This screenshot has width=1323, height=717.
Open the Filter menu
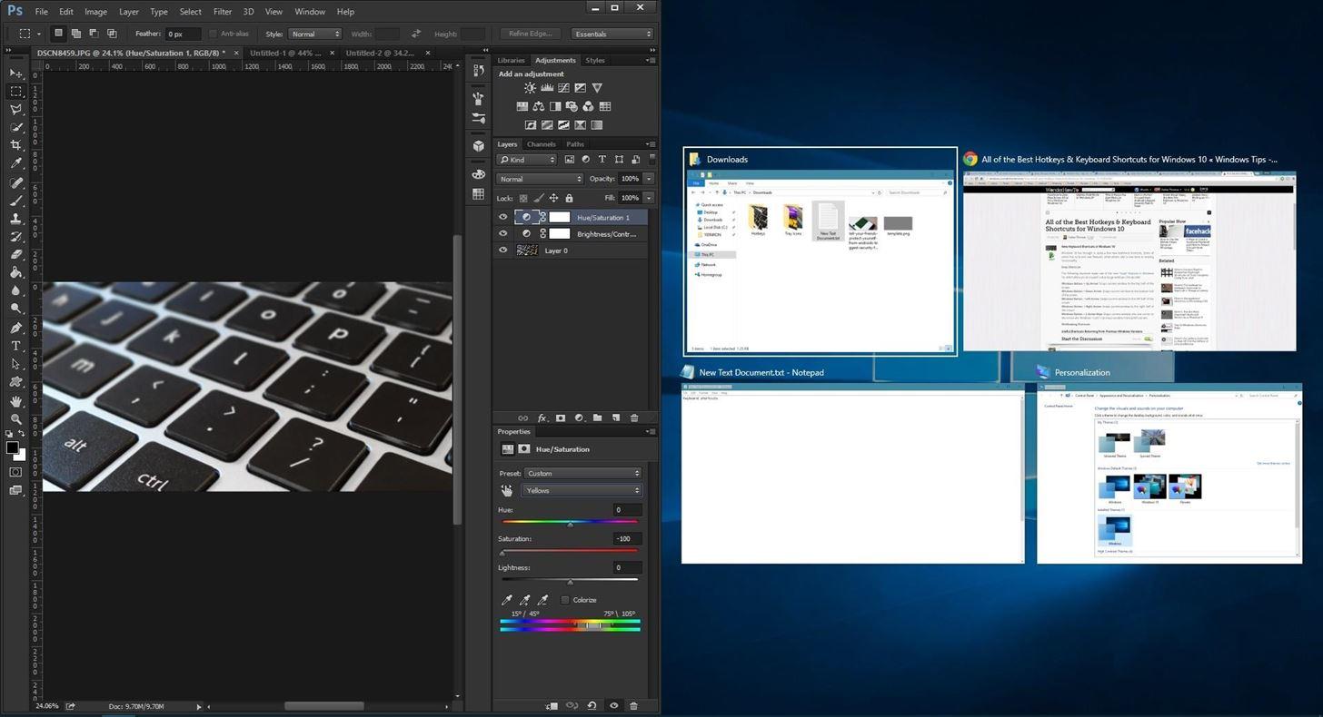pyautogui.click(x=222, y=11)
